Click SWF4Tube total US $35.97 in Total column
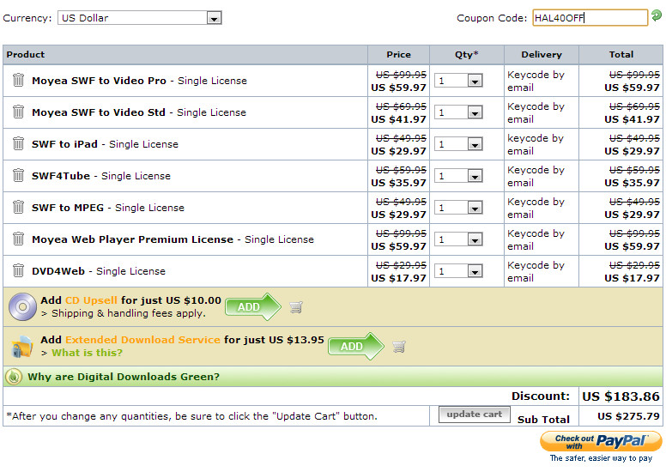 (632, 183)
